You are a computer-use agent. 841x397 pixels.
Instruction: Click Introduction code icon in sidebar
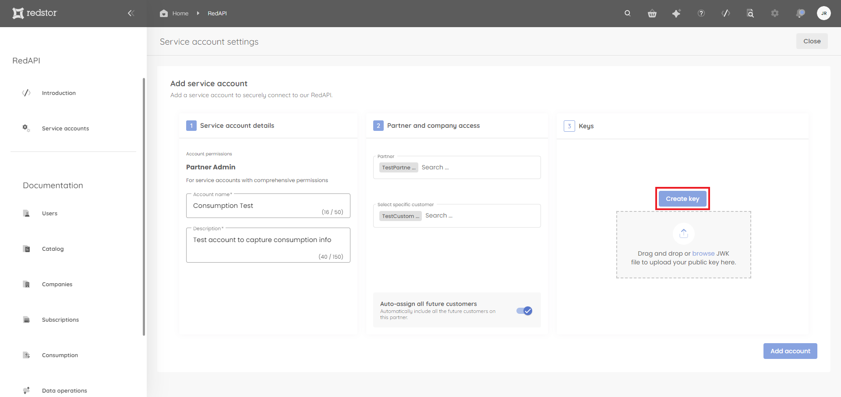(26, 93)
